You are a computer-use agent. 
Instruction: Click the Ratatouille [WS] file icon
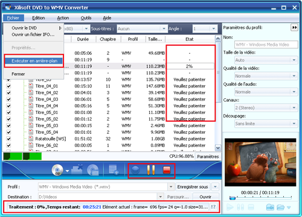click(31, 139)
